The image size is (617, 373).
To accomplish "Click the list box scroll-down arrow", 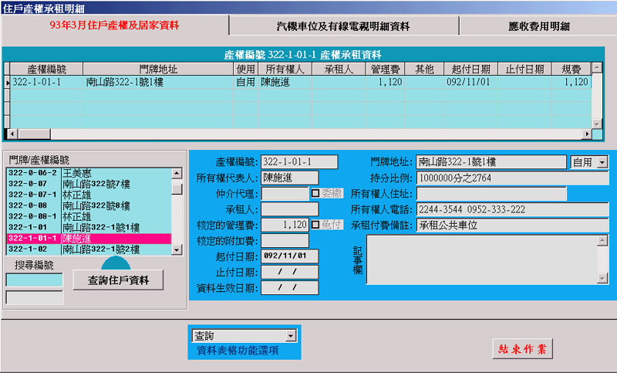I will [x=177, y=249].
